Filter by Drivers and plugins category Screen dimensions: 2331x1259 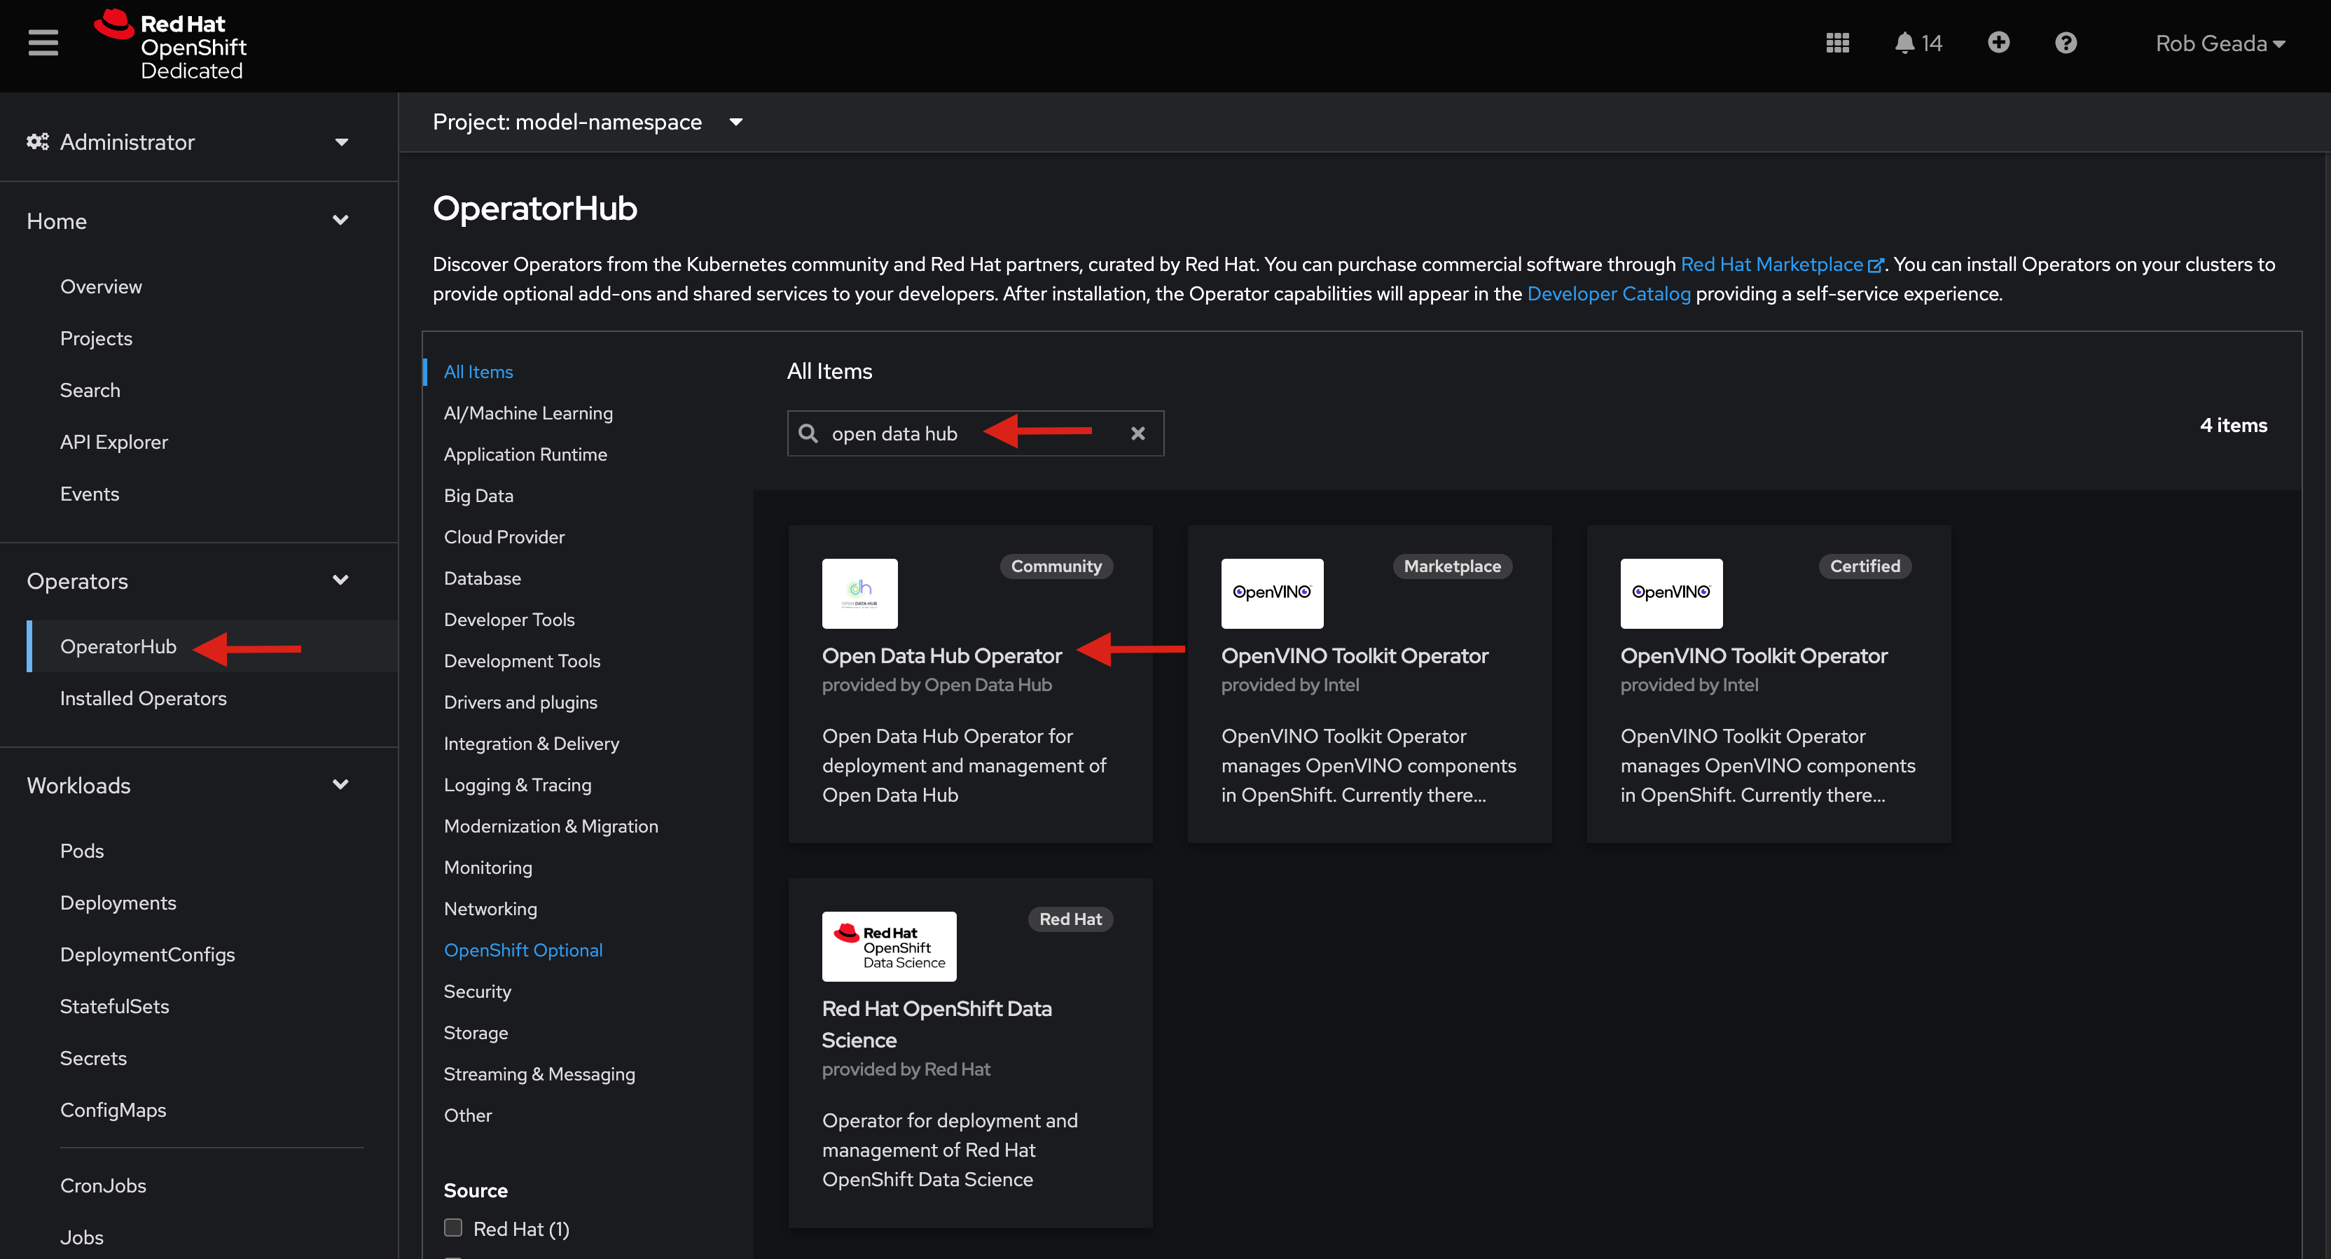[x=520, y=702]
